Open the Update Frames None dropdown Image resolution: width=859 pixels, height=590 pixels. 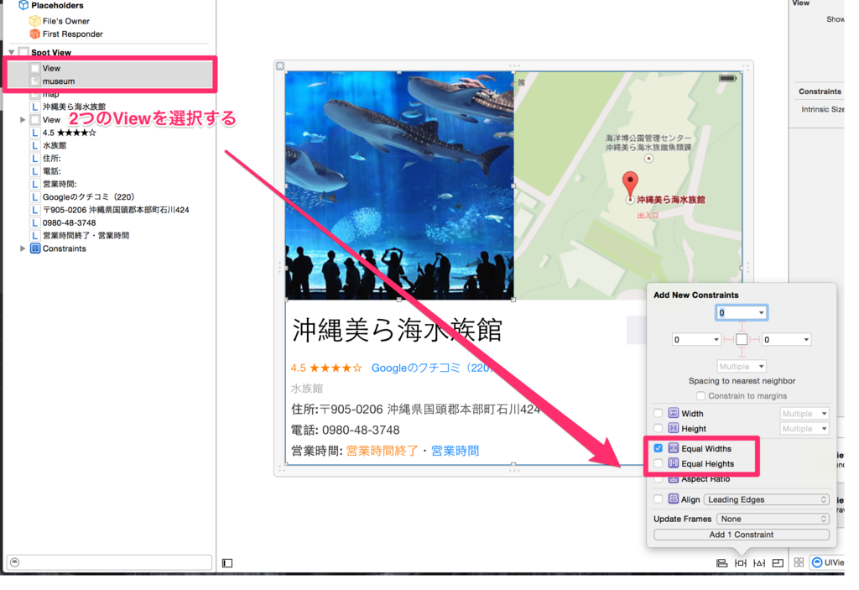[773, 519]
